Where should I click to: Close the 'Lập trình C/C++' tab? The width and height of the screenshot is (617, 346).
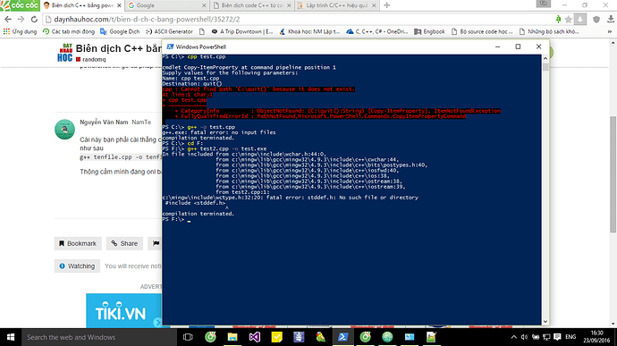click(374, 5)
